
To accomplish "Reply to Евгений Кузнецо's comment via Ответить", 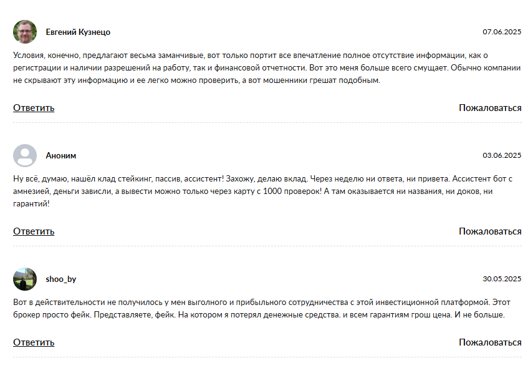I will pos(34,108).
